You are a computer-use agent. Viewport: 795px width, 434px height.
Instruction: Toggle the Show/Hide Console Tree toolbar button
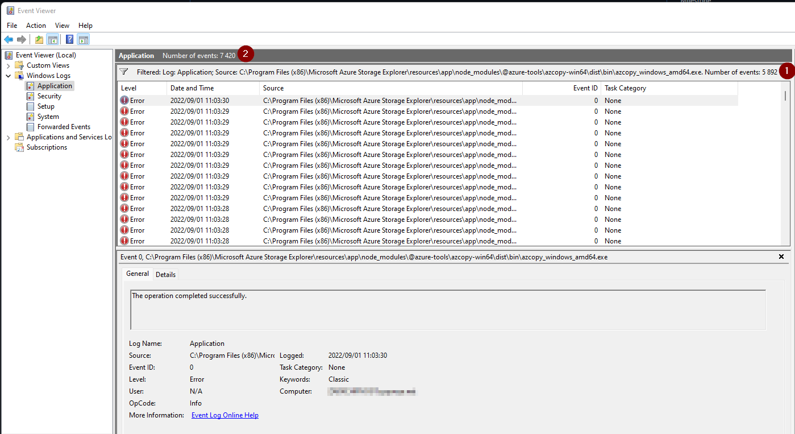pos(52,39)
